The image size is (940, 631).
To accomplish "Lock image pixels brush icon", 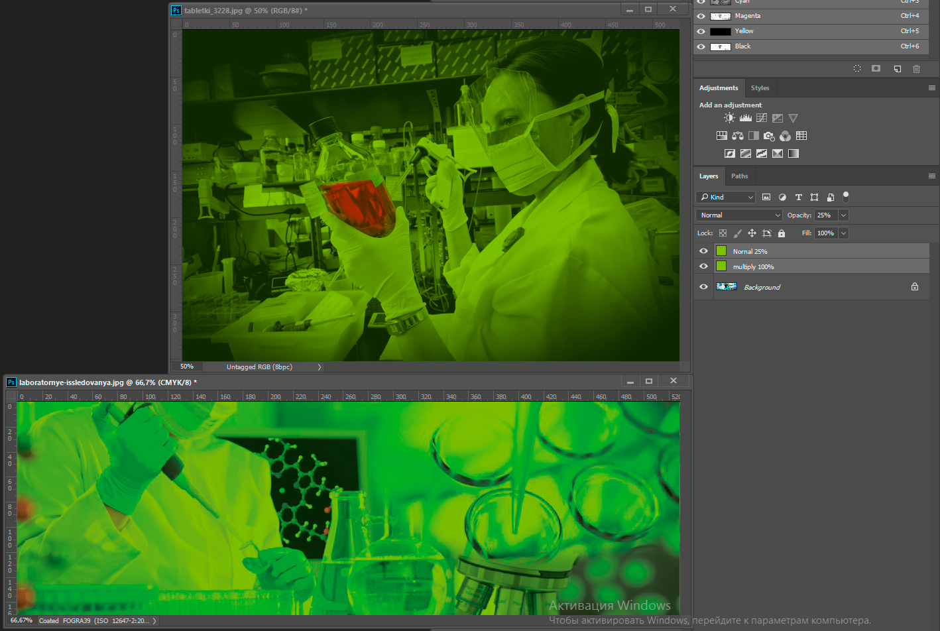I will tap(737, 233).
